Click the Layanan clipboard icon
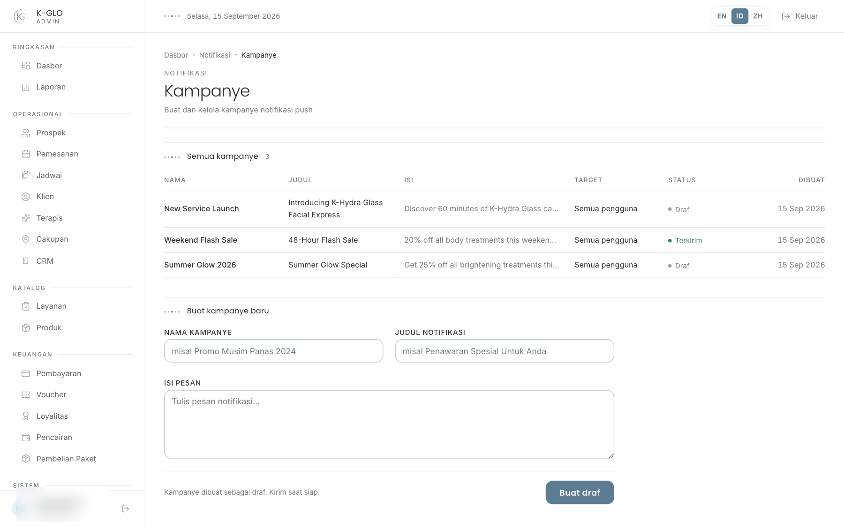Image resolution: width=844 pixels, height=527 pixels. (26, 306)
